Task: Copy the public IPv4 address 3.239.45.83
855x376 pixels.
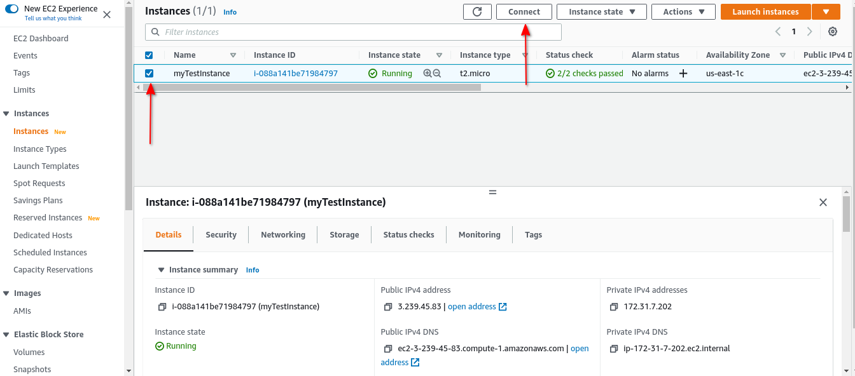Action: point(388,307)
